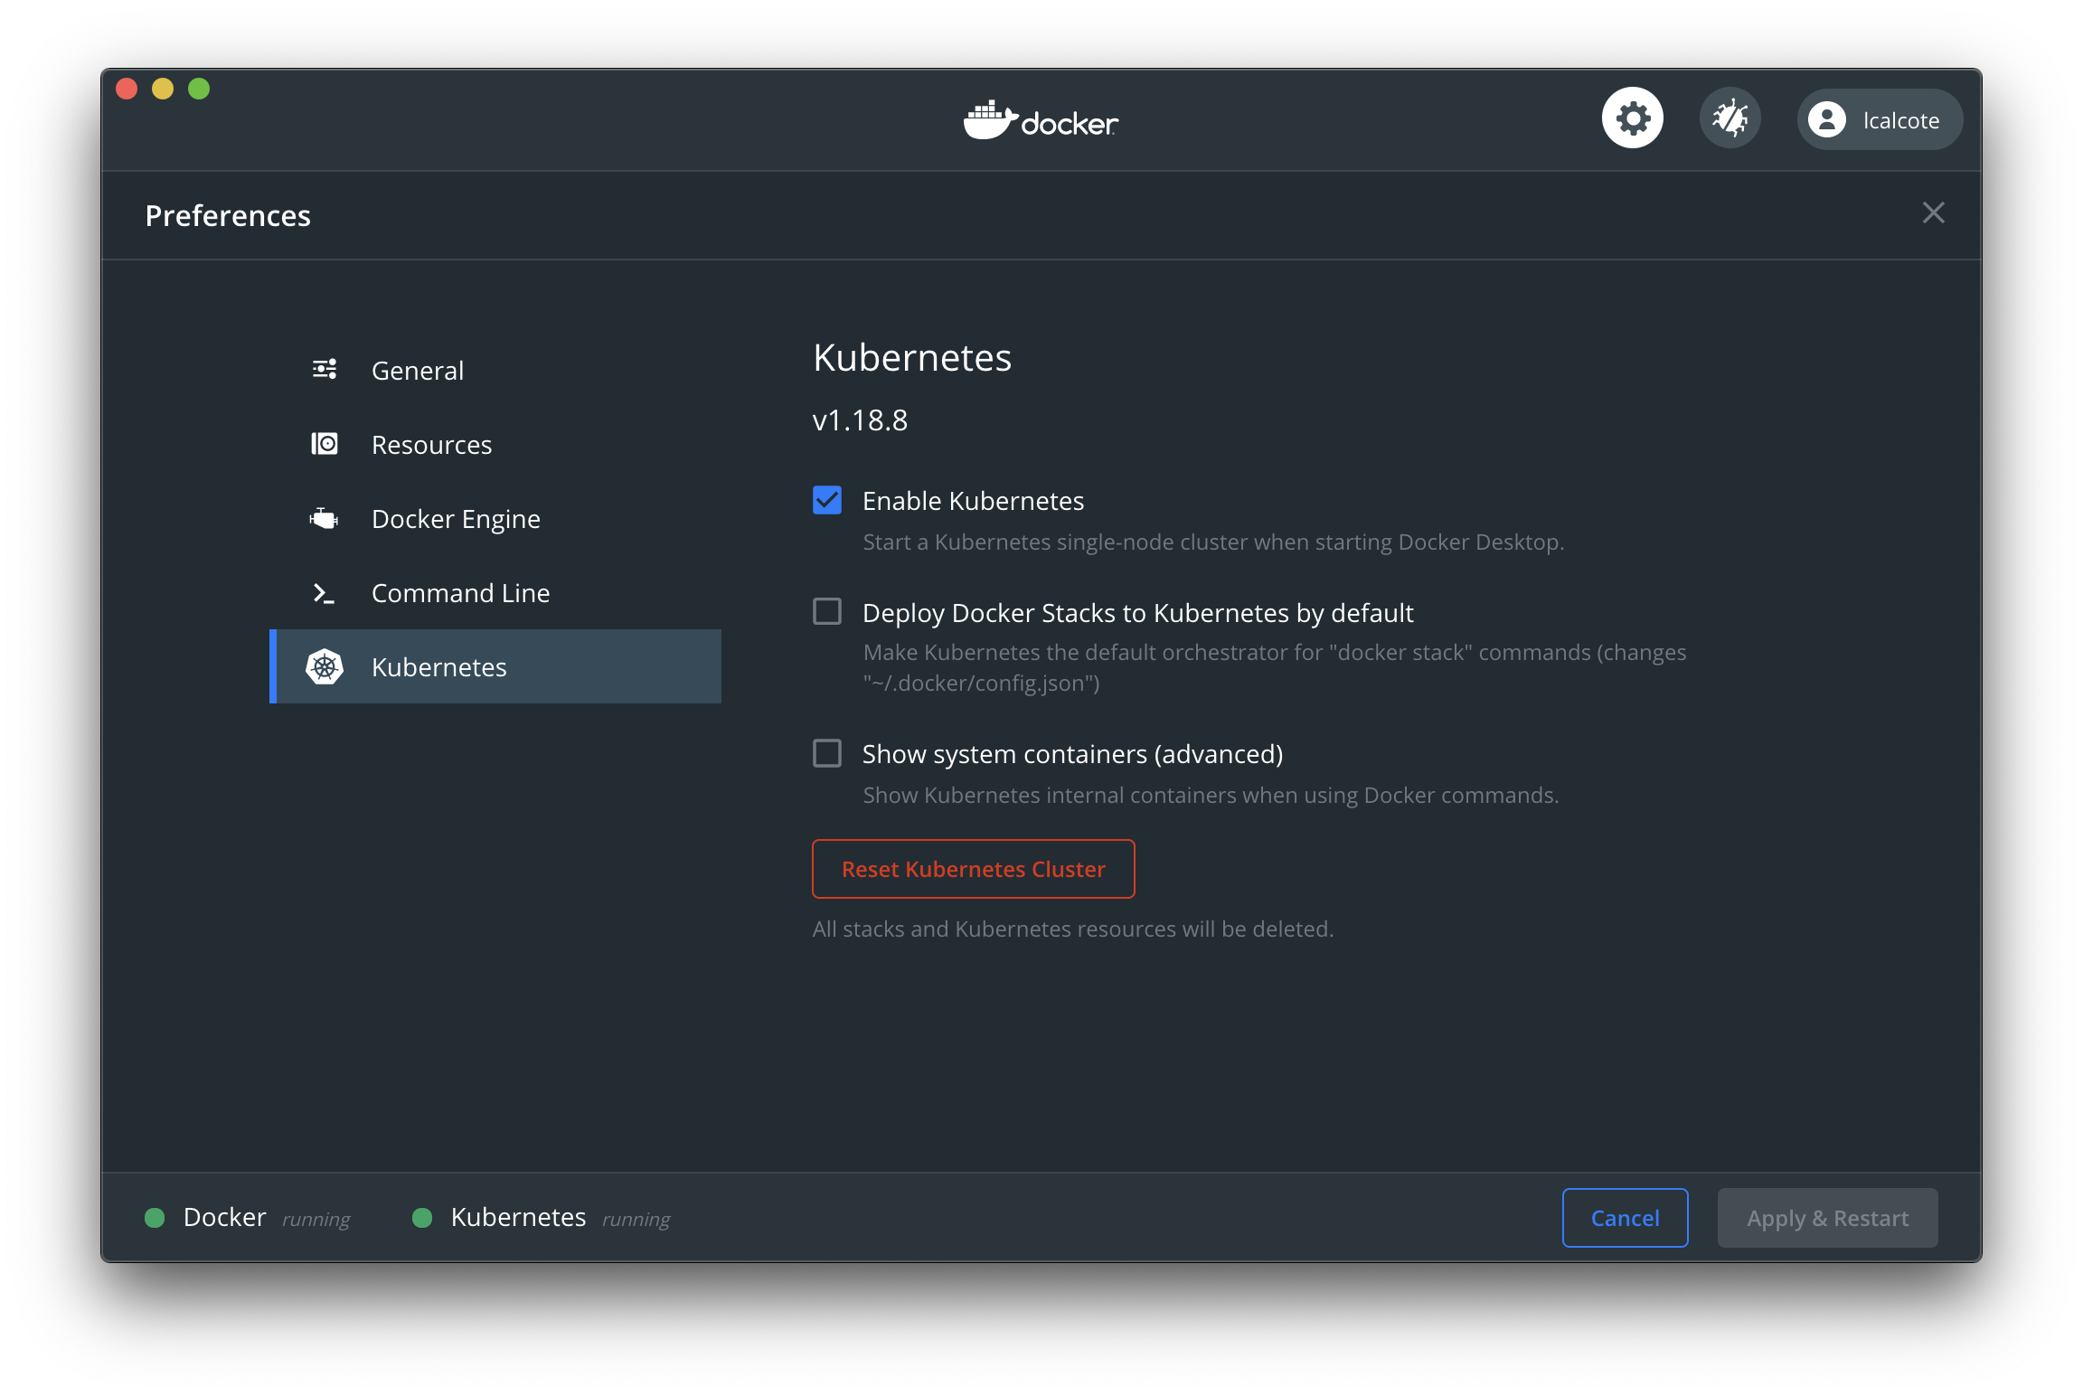Click Apply & Restart button
The height and width of the screenshot is (1396, 2083).
pos(1827,1218)
